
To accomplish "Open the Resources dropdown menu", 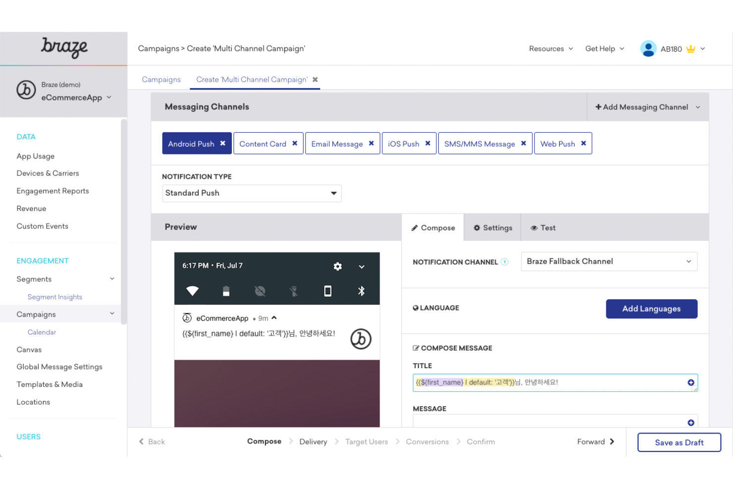I will point(551,49).
